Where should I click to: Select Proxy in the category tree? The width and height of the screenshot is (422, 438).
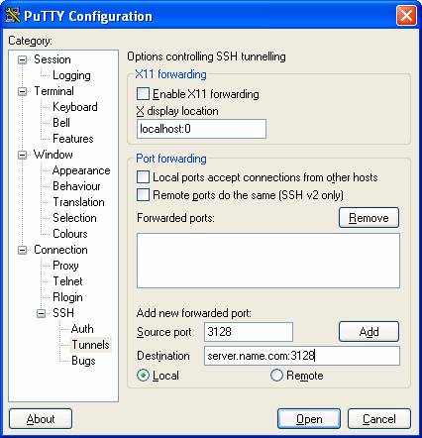[x=65, y=266]
